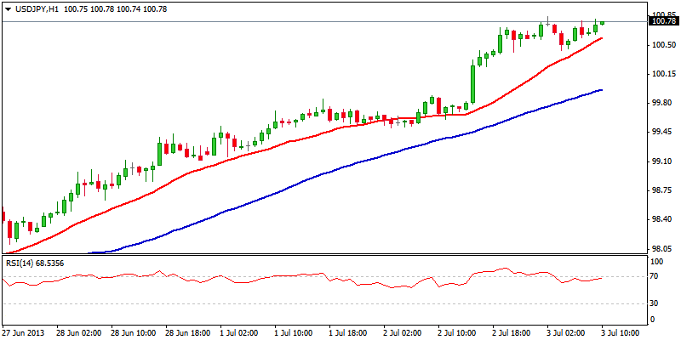Click the 99.10 price scale label
The image size is (681, 340).
pos(661,161)
